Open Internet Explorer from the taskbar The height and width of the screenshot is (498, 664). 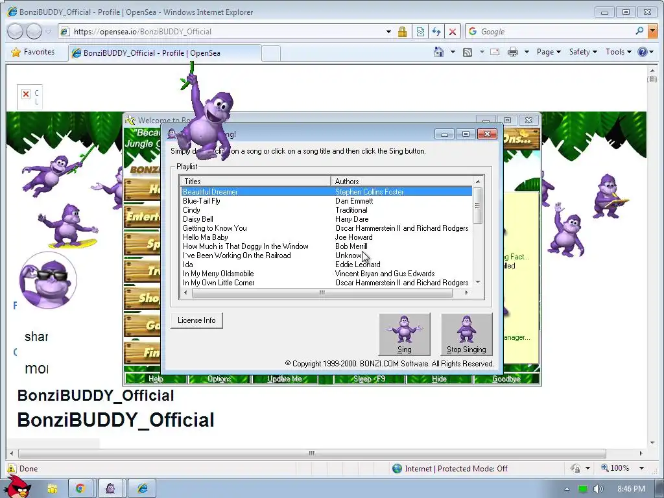(x=142, y=488)
